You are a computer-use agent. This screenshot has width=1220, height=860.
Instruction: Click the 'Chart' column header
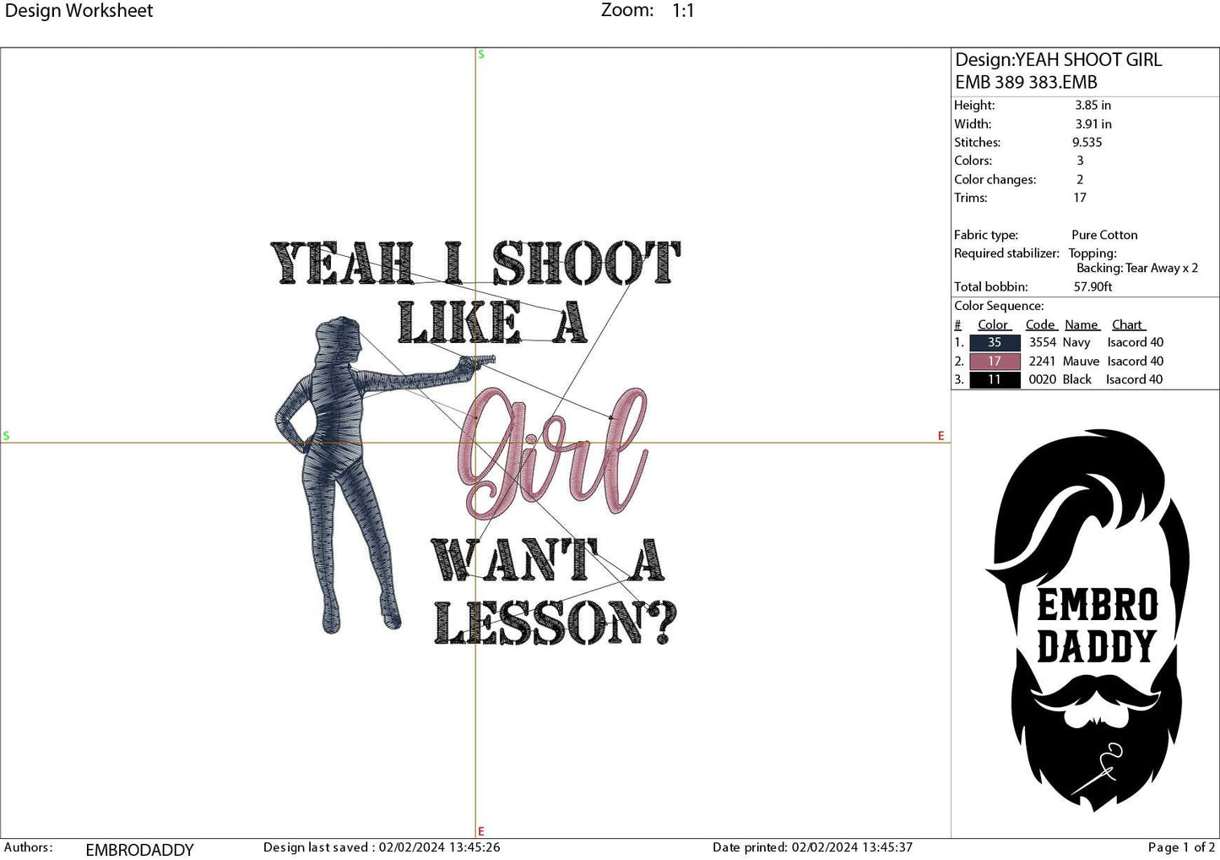click(1127, 324)
